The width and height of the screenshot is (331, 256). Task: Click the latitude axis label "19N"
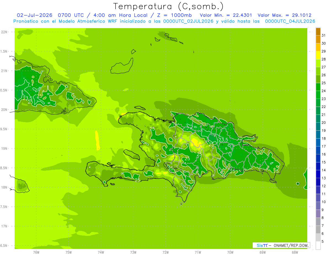click(x=5, y=149)
